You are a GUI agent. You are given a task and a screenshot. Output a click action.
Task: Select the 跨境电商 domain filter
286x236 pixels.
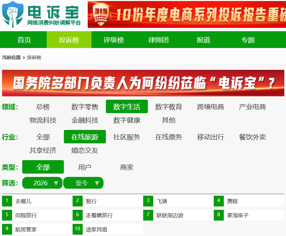click(x=211, y=107)
